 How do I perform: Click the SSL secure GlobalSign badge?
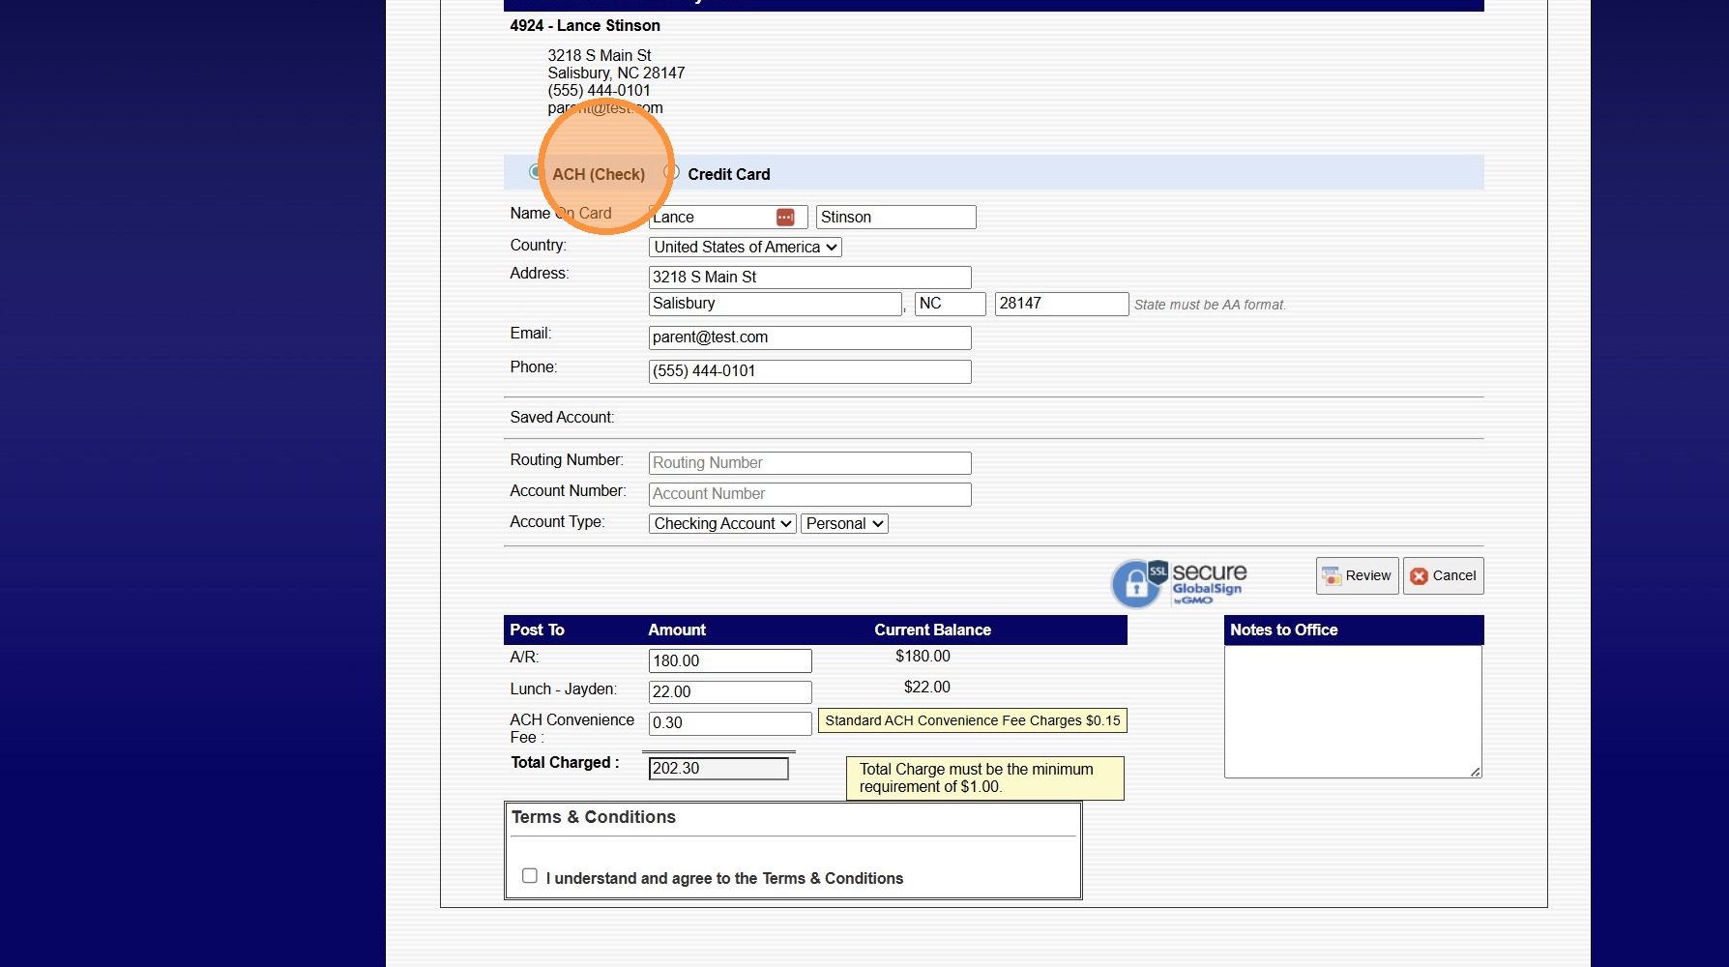pyautogui.click(x=1180, y=582)
